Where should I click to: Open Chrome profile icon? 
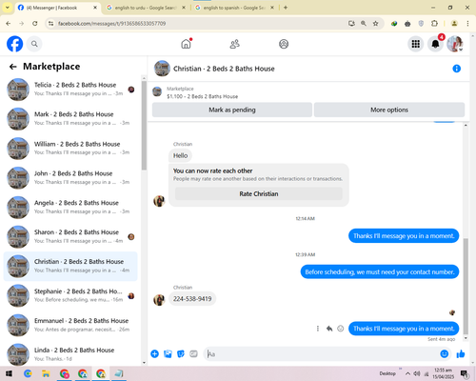pos(454,23)
